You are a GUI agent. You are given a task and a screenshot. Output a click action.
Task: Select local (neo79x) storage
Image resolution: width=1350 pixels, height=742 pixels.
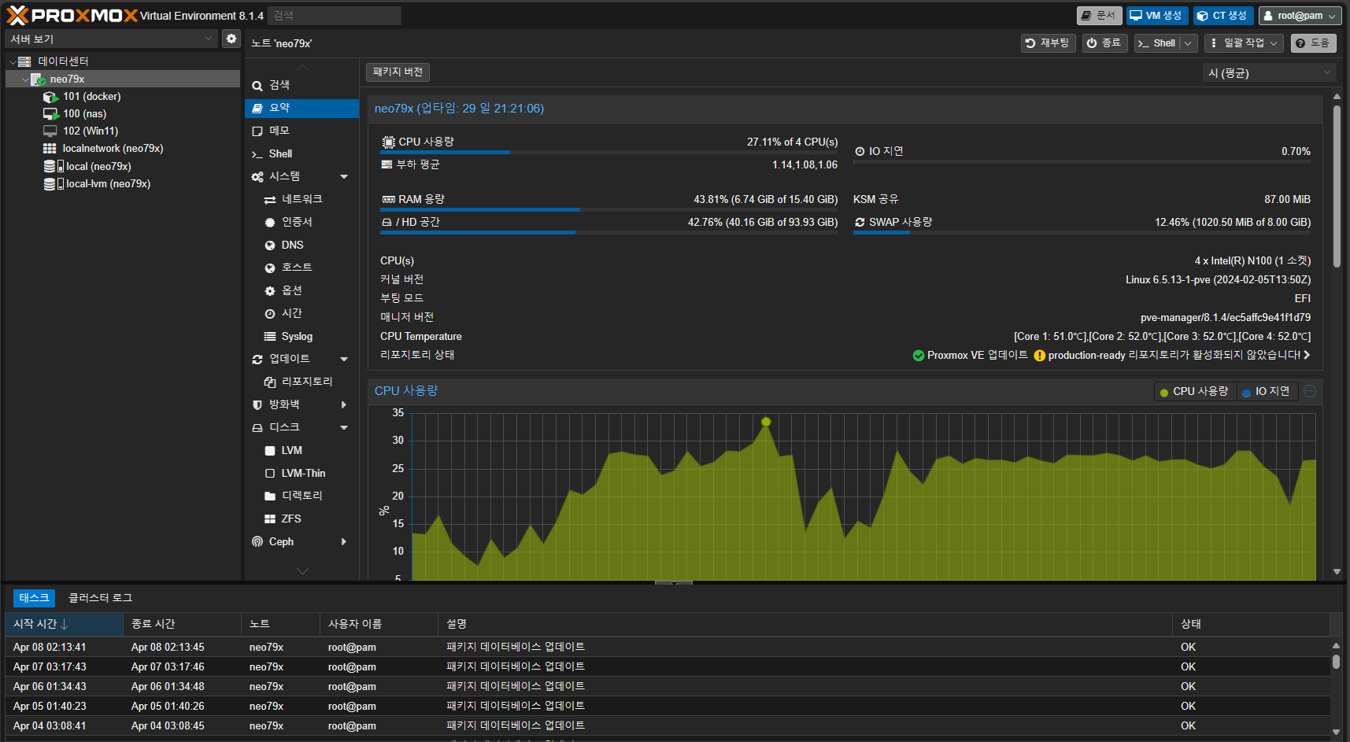pyautogui.click(x=97, y=167)
